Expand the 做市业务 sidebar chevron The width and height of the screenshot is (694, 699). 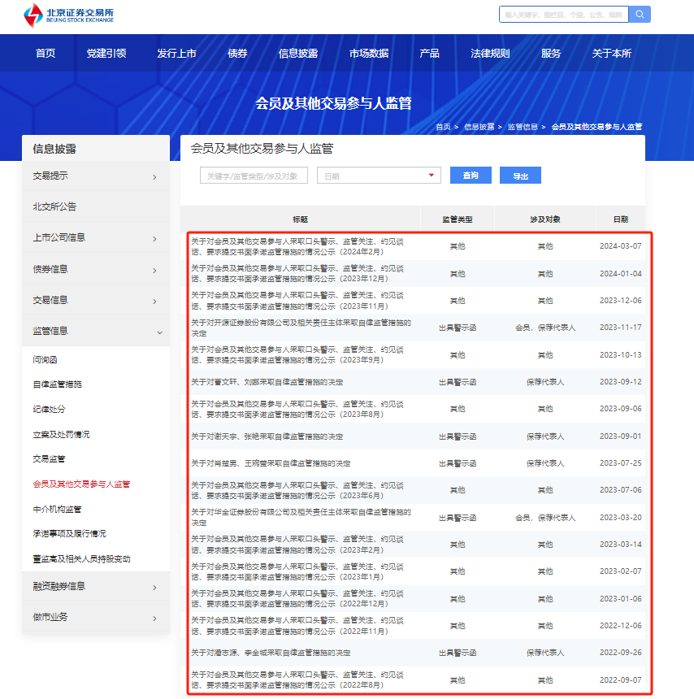pos(154,619)
